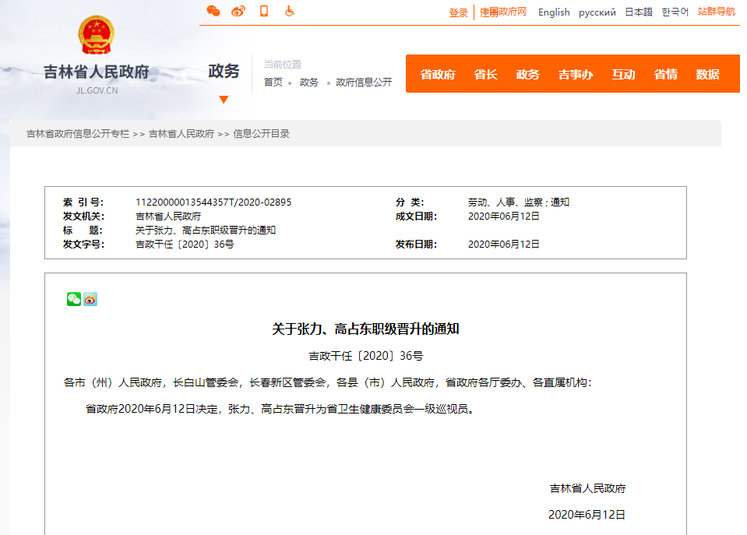
Task: Click the orange WeChat icon in header
Action: 213,11
